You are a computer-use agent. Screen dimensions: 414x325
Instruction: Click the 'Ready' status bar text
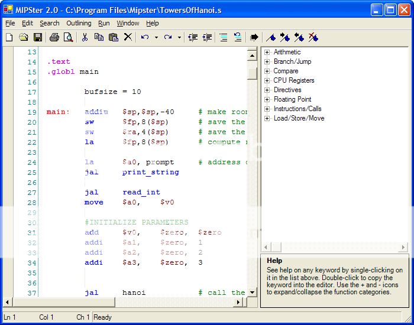tap(102, 317)
